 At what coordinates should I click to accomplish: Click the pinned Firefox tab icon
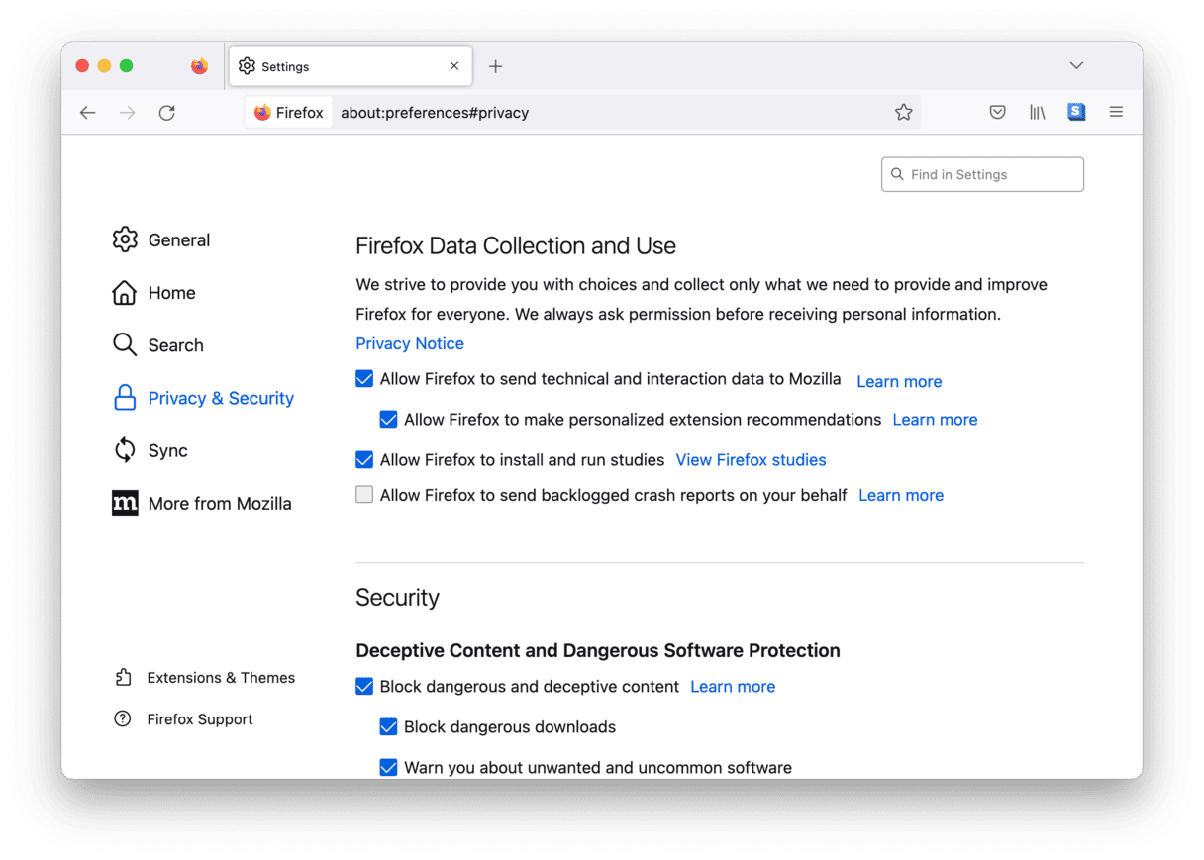pyautogui.click(x=199, y=66)
